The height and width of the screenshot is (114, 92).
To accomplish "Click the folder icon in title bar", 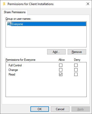I will 4,4.
